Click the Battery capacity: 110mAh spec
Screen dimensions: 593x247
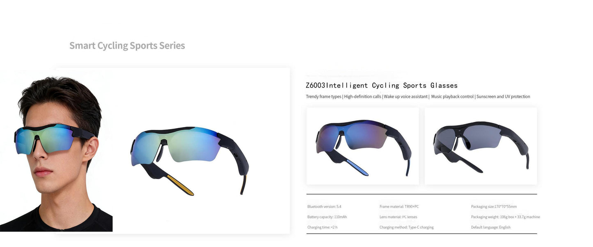point(327,217)
